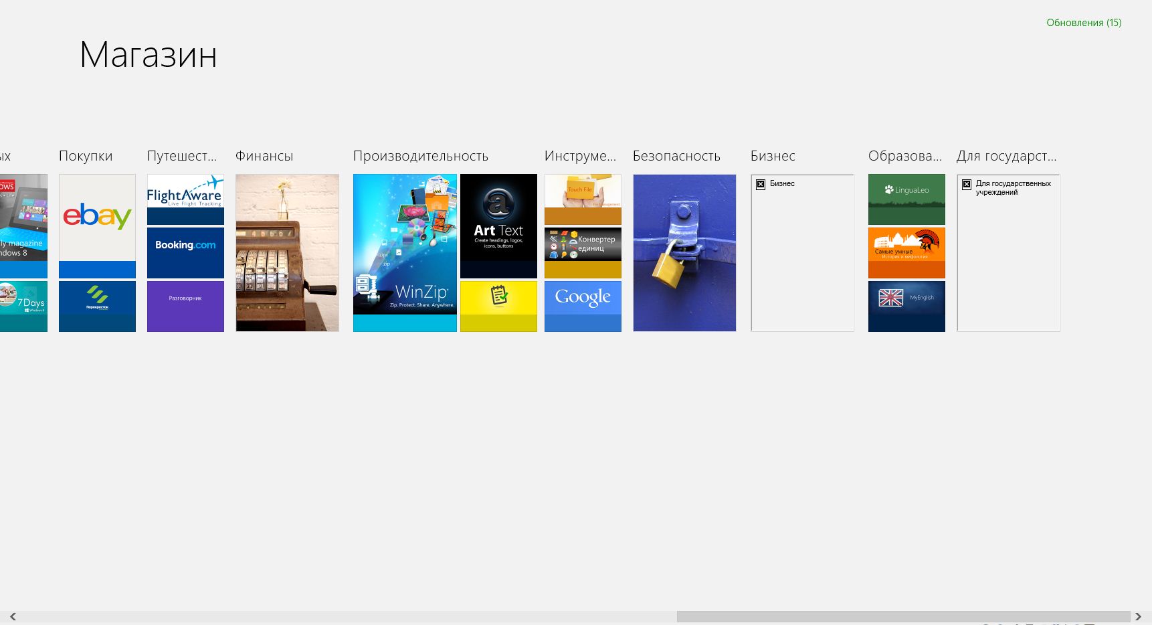Open the Инструменты category heading

click(x=580, y=156)
